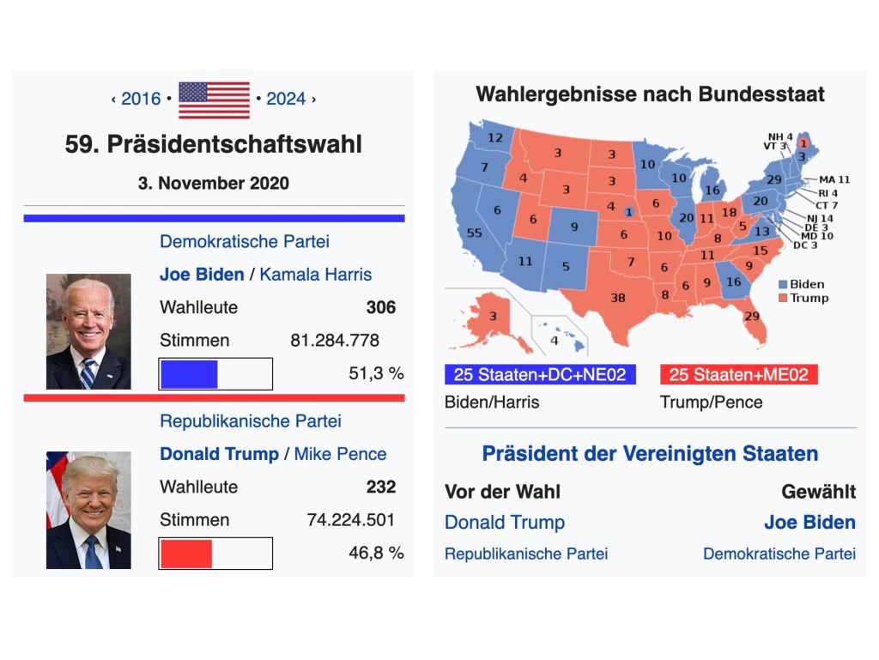
Task: Open the Joe Biden link under Gewählt
Action: pos(809,522)
